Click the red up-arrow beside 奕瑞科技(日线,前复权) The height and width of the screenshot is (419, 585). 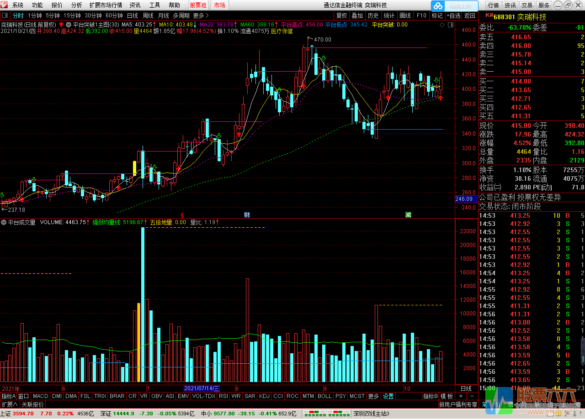pos(61,25)
